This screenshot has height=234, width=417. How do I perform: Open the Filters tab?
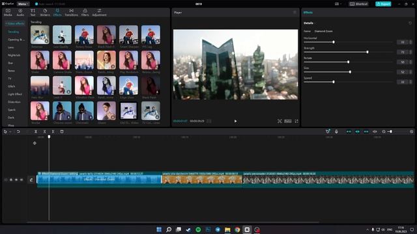[85, 12]
